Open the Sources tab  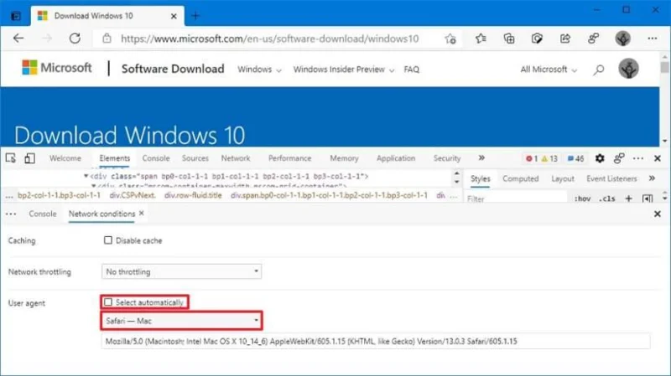tap(195, 158)
